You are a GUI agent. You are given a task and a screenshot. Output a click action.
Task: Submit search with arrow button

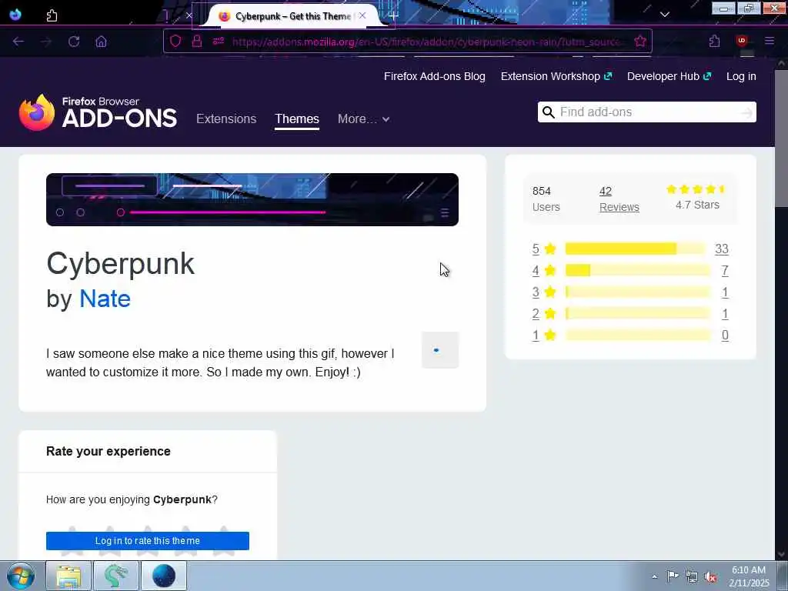point(746,112)
